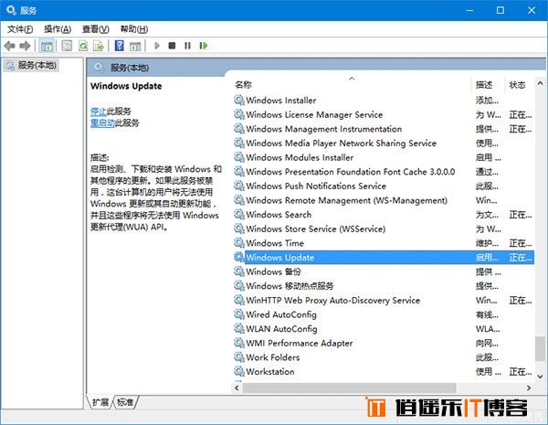Select Windows Remote Management (WS-Management) row
548x425 pixels.
(384, 200)
